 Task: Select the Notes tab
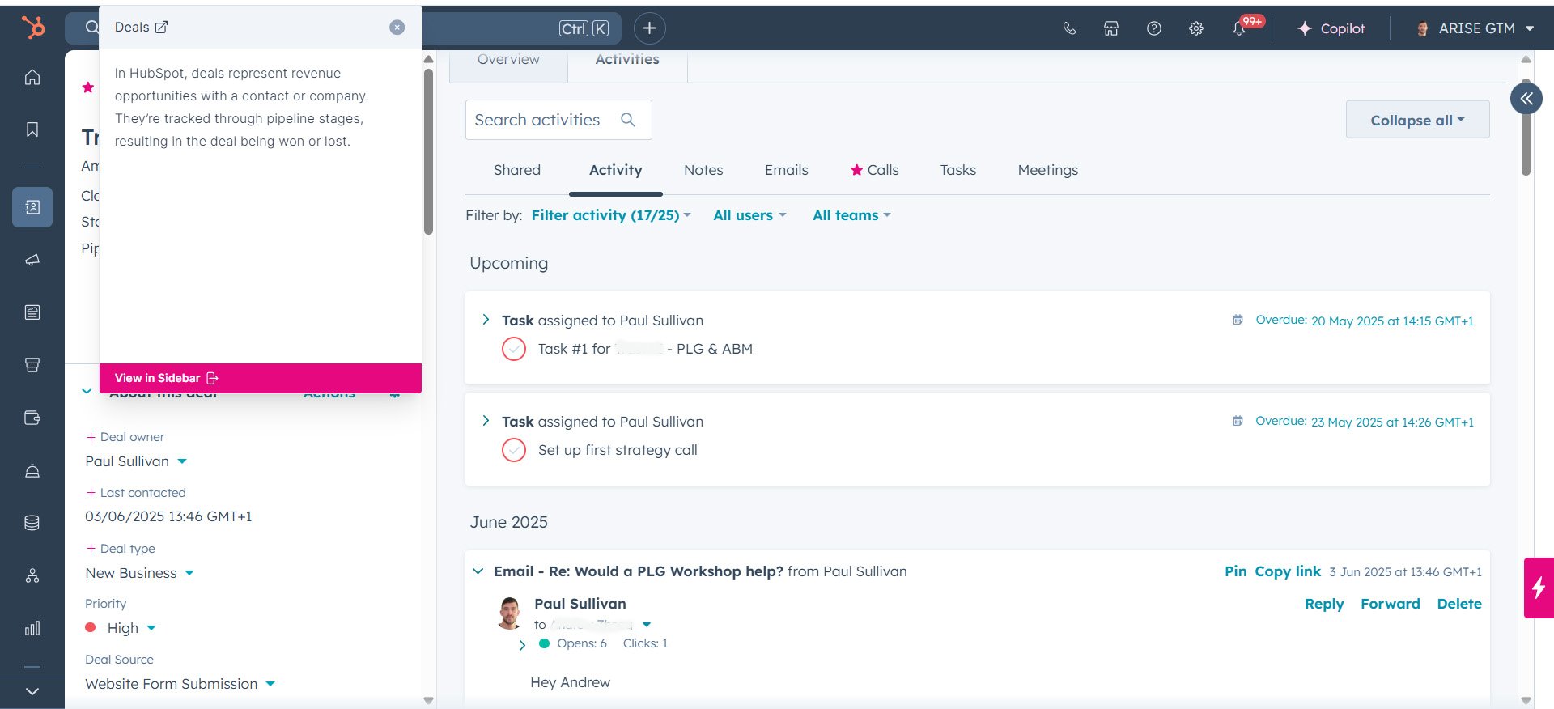[703, 170]
